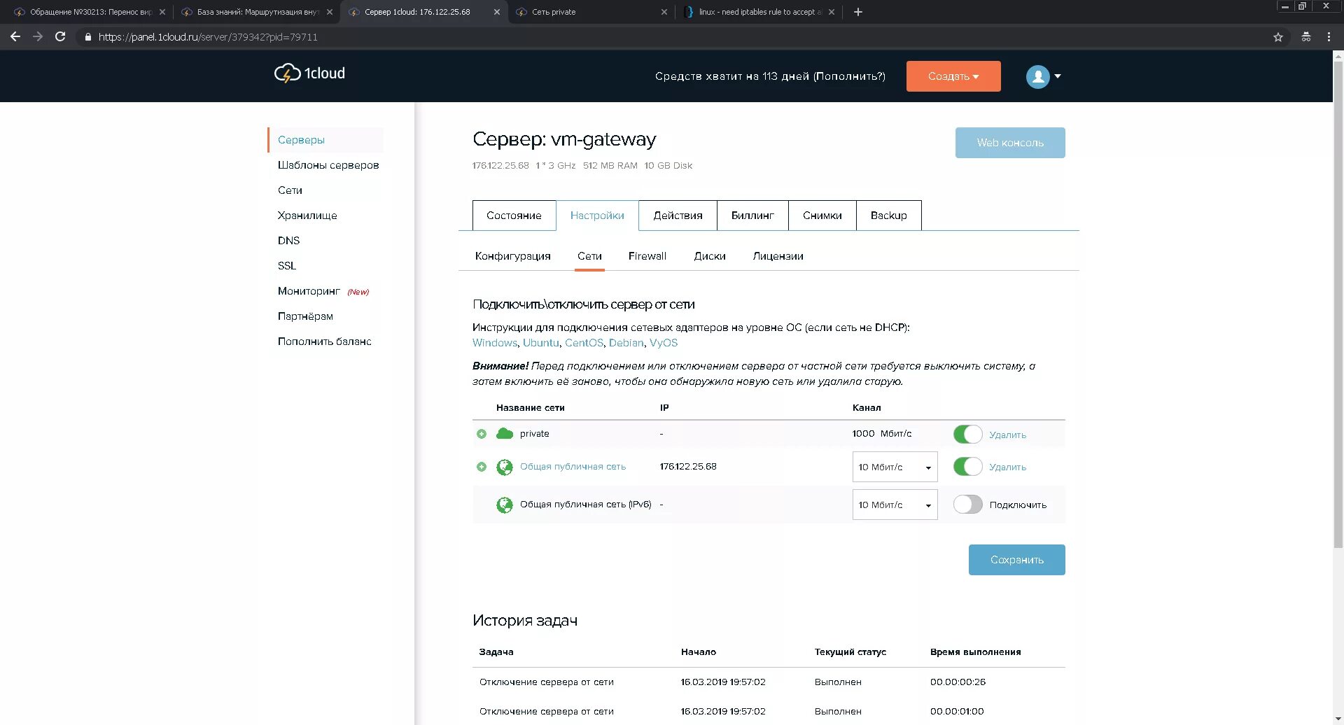This screenshot has width=1344, height=725.
Task: Open the bandwidth dropdown for Общая публичная сеть
Action: (x=895, y=467)
